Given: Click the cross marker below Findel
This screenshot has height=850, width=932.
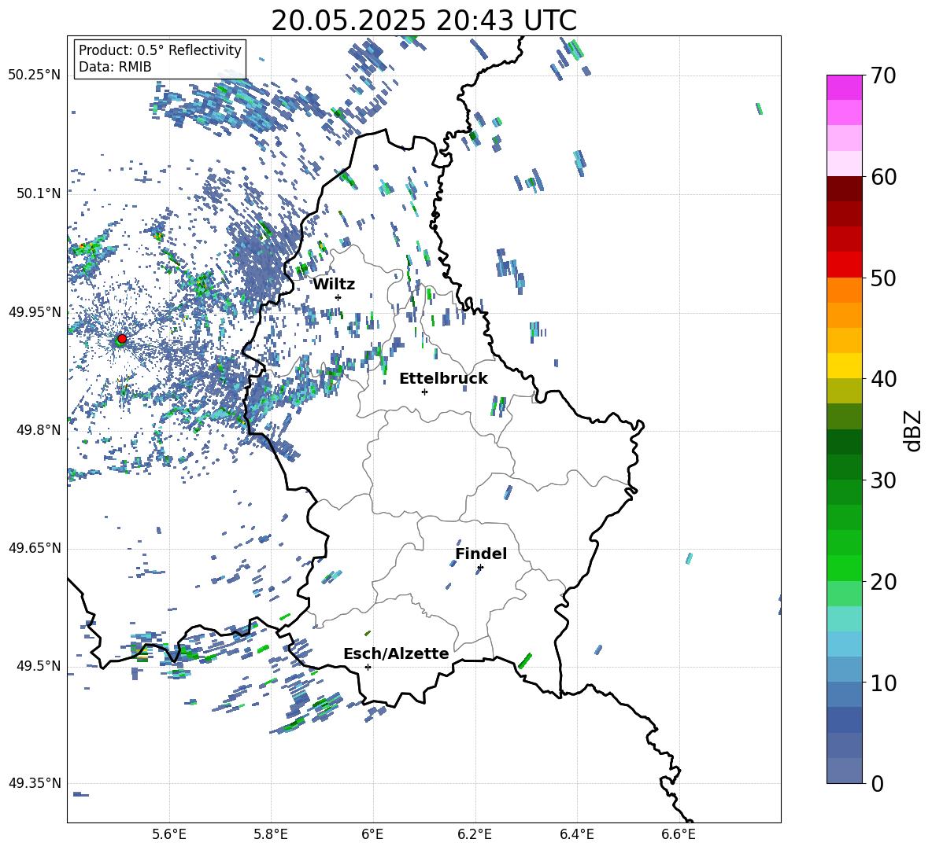Looking at the screenshot, I should coord(480,568).
